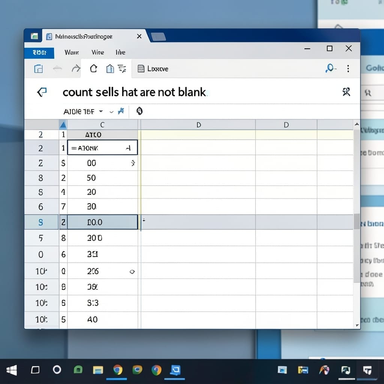Click the building-shaped icon in toolbar
The image size is (384, 384).
[110, 69]
